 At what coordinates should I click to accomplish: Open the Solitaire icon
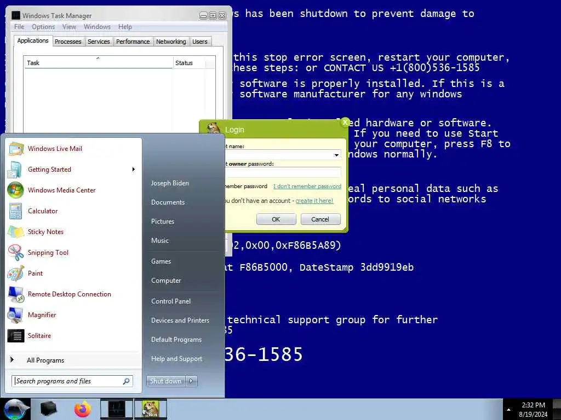[16, 336]
